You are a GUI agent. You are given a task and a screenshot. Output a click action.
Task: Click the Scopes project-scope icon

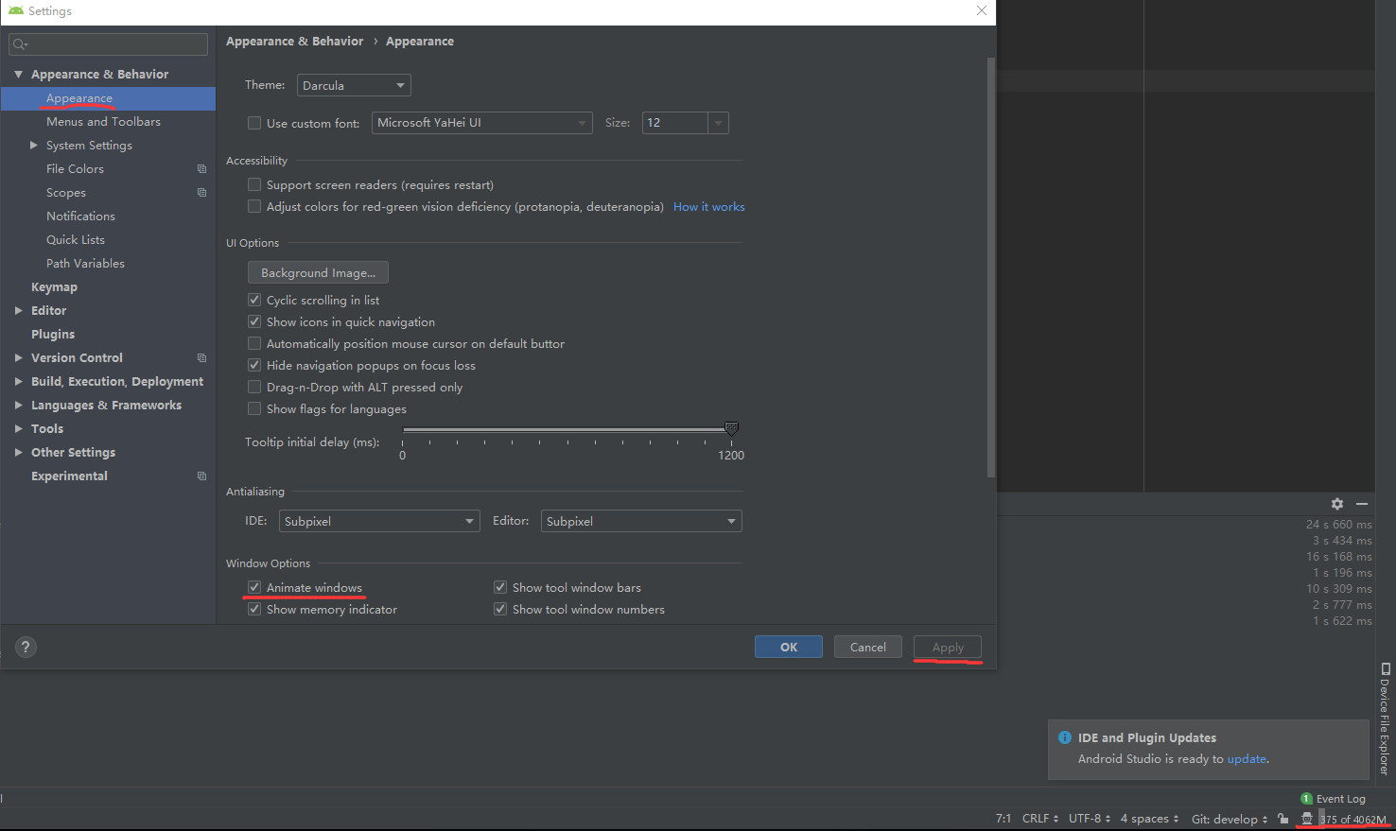(x=201, y=193)
